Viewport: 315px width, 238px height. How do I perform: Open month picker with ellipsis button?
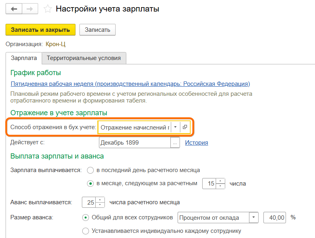pyautogui.click(x=175, y=143)
